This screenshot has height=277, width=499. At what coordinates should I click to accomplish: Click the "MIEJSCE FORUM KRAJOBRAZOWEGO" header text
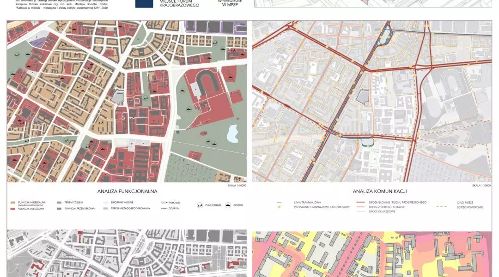(x=179, y=4)
